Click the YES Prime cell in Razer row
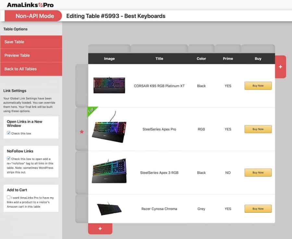The width and height of the screenshot is (292, 239). coord(228,209)
